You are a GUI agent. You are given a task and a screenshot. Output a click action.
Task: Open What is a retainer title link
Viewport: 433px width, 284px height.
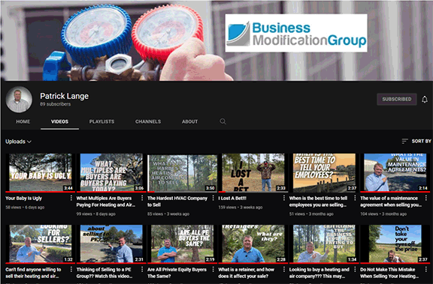(x=247, y=273)
